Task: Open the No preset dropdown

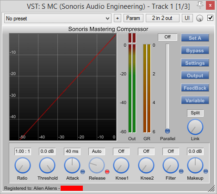Action: [x=58, y=19]
